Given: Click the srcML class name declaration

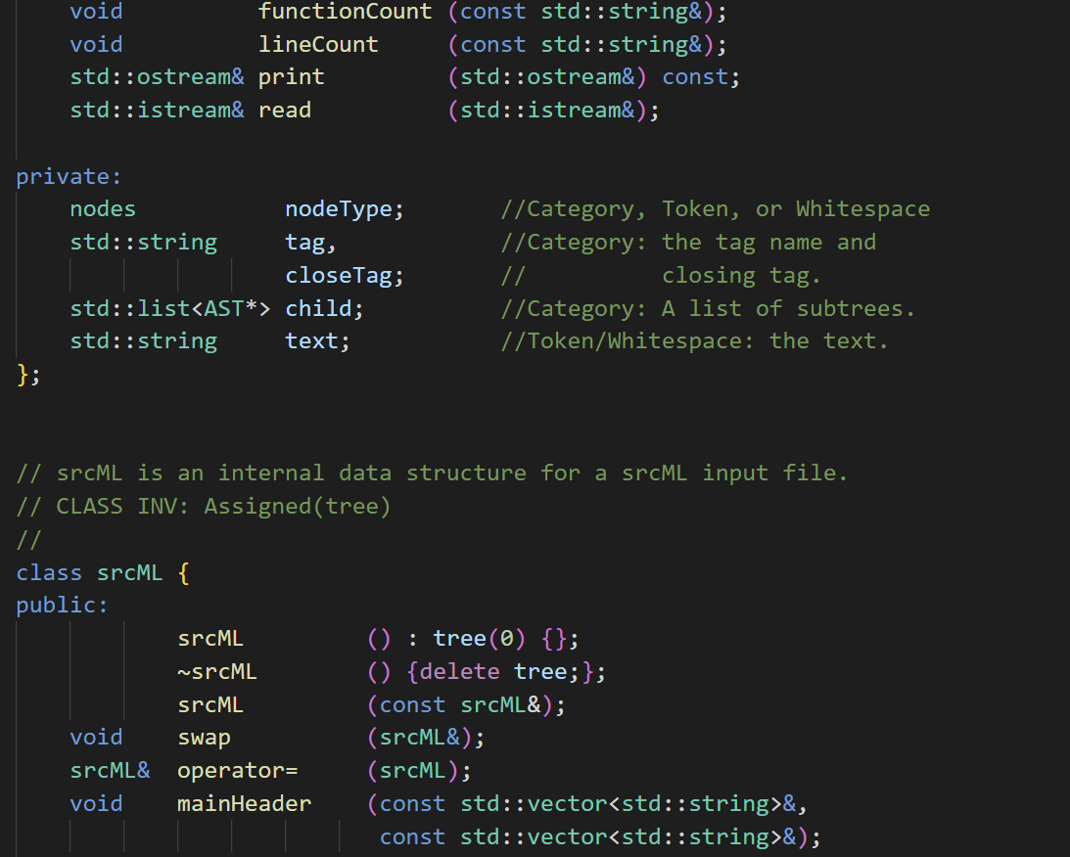Looking at the screenshot, I should (x=129, y=571).
